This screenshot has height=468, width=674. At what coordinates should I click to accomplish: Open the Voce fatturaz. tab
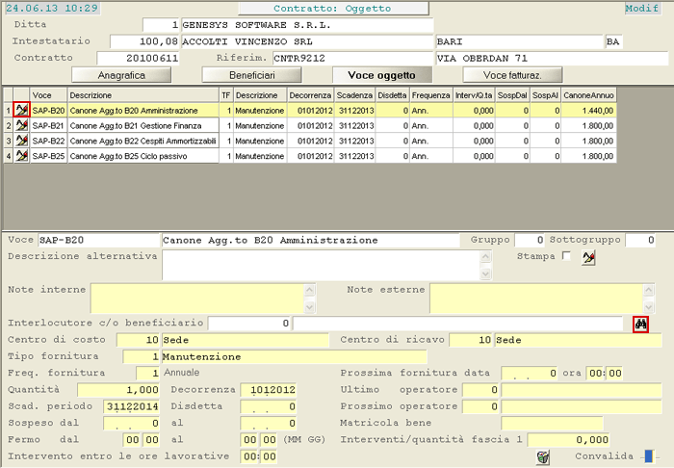click(512, 75)
